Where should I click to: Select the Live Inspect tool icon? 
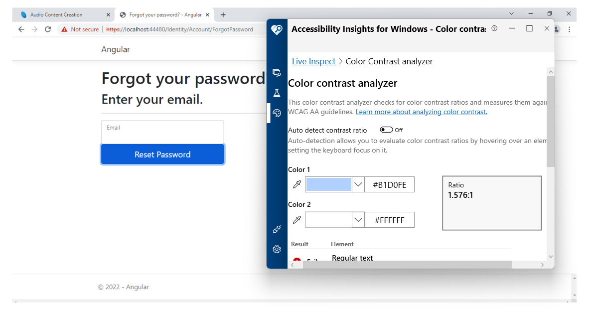click(277, 73)
